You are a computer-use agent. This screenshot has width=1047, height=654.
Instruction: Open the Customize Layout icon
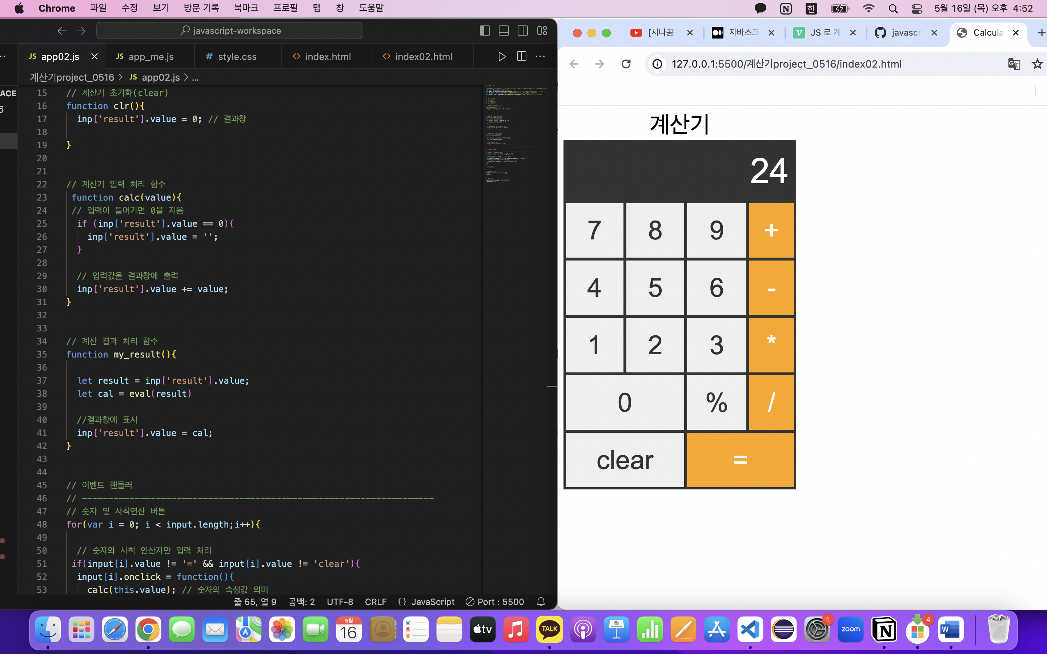click(542, 31)
